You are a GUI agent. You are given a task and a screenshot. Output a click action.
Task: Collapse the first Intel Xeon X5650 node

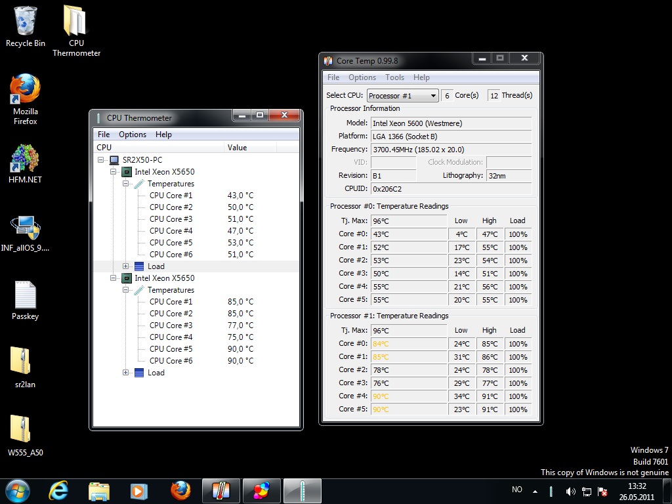click(113, 172)
